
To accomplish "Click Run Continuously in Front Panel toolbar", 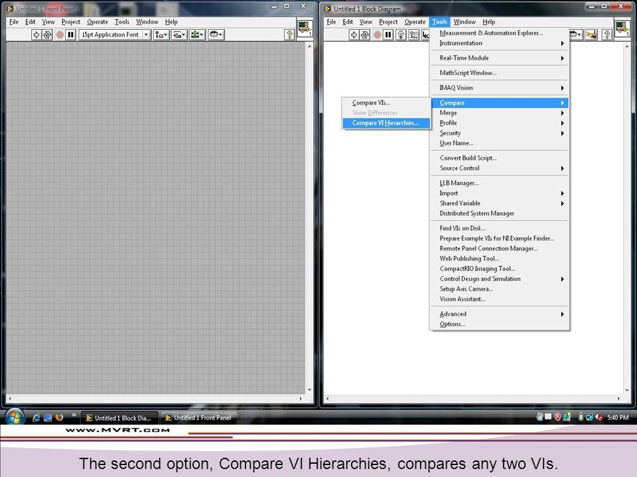I will [48, 35].
